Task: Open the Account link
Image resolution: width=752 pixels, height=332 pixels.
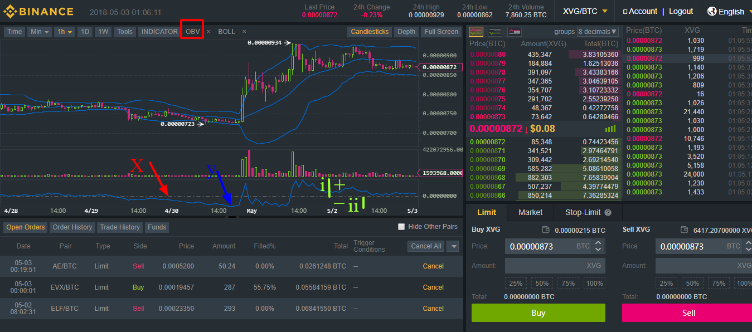Action: point(640,11)
